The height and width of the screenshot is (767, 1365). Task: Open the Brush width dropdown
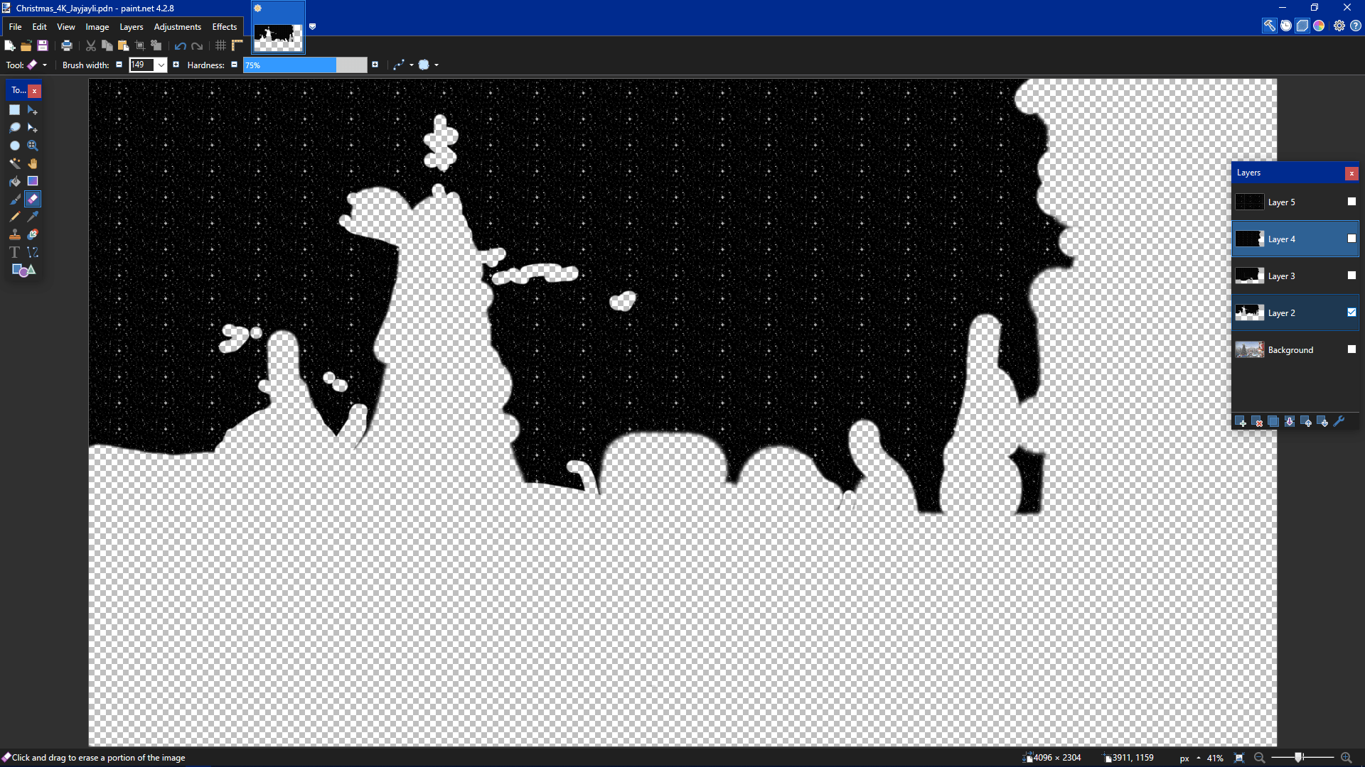161,65
